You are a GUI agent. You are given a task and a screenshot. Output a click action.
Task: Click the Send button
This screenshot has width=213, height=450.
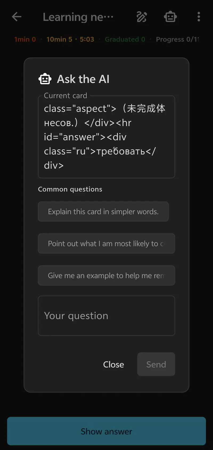[x=156, y=364]
